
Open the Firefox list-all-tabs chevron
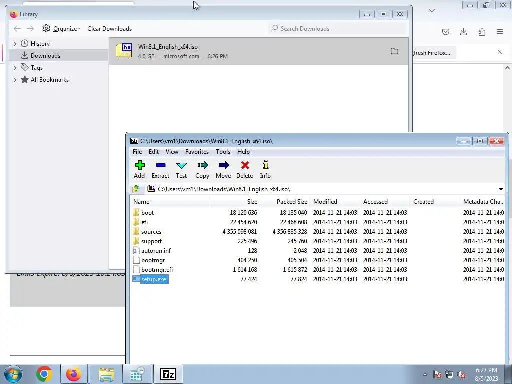[432, 11]
